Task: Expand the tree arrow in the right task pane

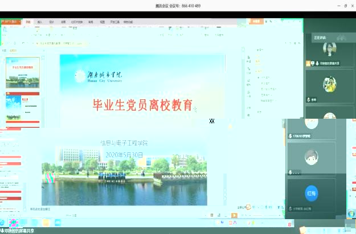Action: pyautogui.click(x=257, y=77)
